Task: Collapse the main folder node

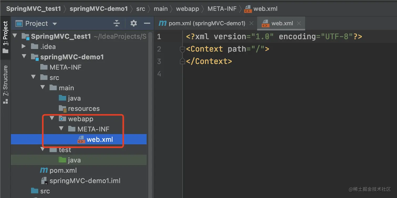Action: point(43,88)
